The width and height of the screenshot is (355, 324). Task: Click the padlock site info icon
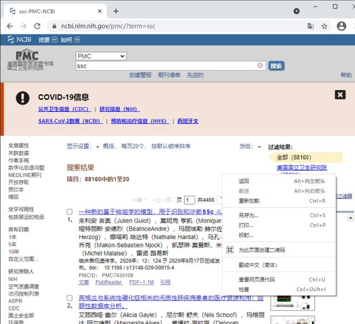point(54,26)
